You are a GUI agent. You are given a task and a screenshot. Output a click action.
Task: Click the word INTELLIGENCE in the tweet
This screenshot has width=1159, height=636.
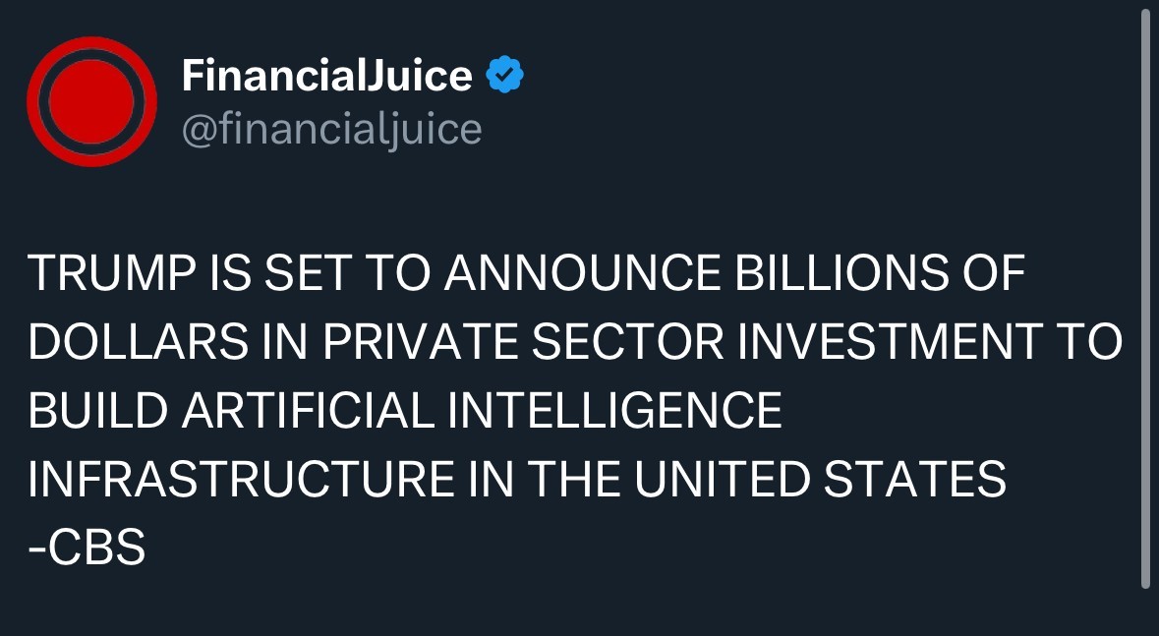[614, 411]
